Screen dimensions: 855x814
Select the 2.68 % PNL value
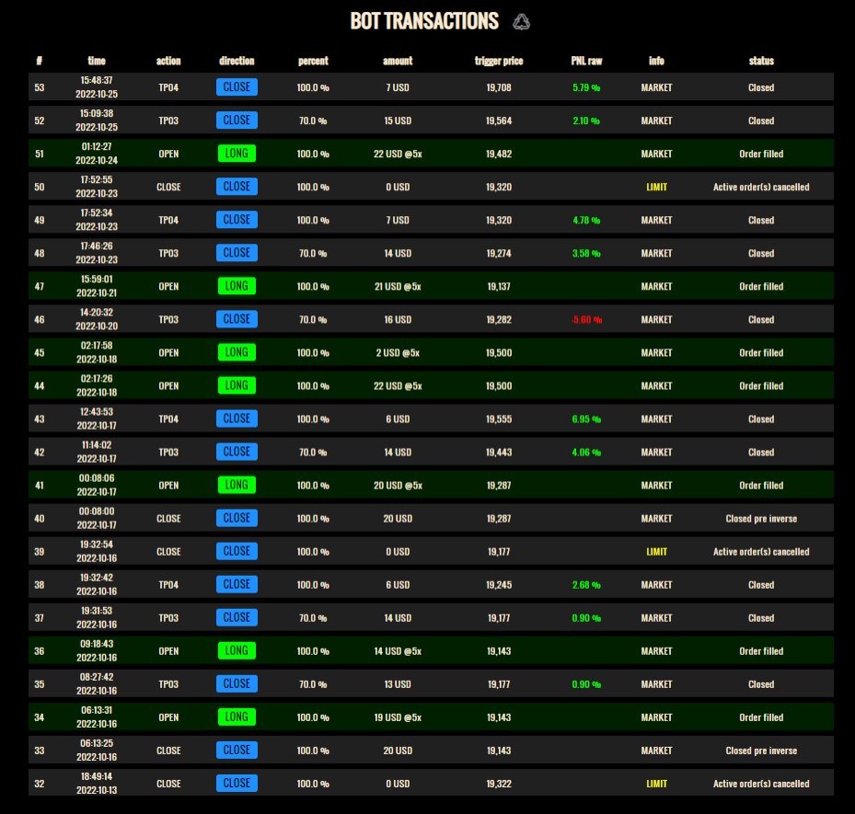click(586, 585)
